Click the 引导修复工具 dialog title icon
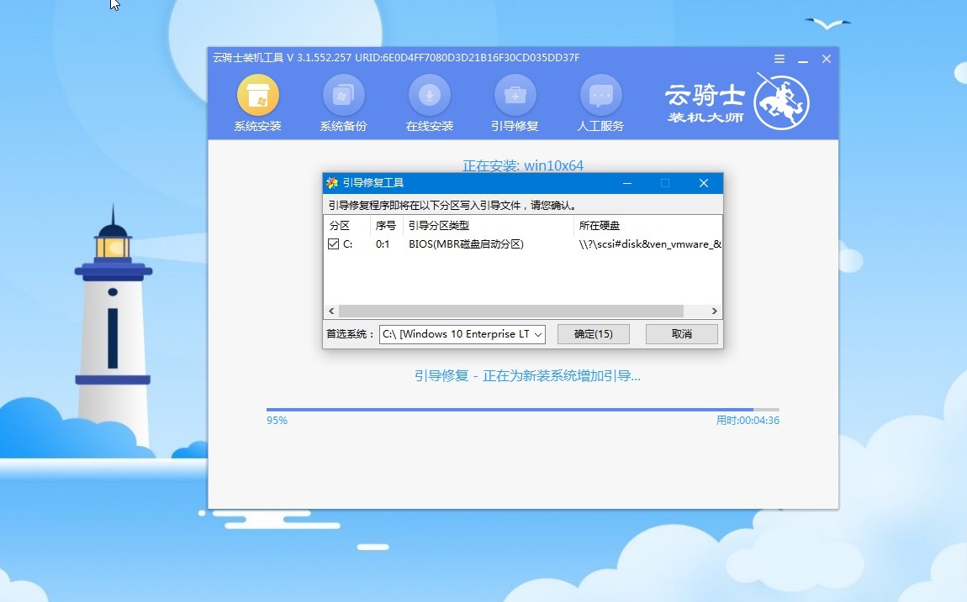This screenshot has height=602, width=967. pos(332,183)
